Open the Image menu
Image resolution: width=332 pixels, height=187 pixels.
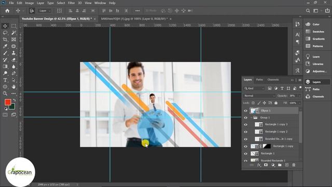tap(30, 3)
